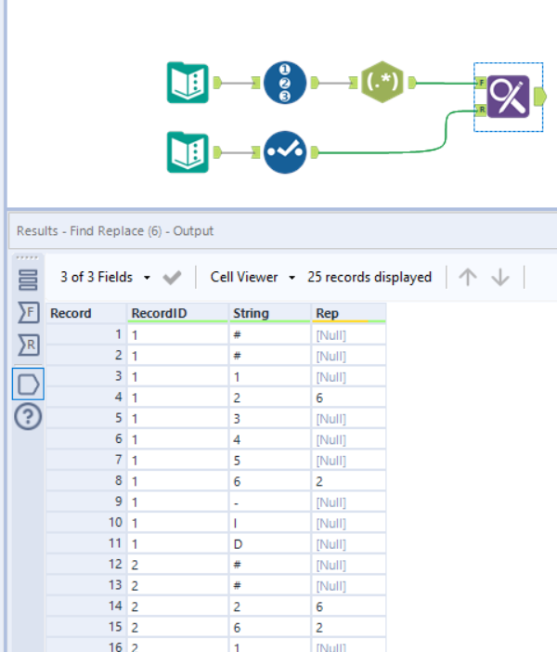Image resolution: width=557 pixels, height=652 pixels.
Task: Open the 3 of 3 Fields dropdown
Action: point(105,278)
